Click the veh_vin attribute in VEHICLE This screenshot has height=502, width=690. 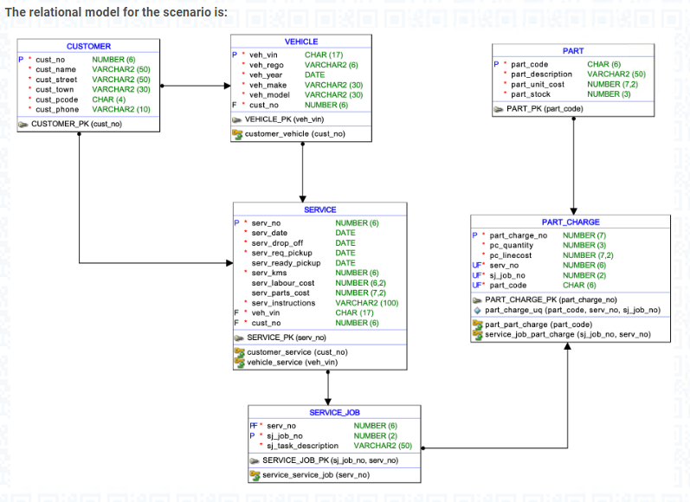263,55
